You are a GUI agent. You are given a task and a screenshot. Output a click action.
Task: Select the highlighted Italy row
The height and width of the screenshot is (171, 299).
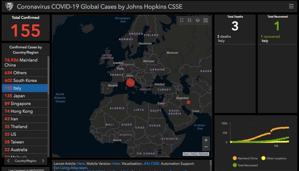click(x=25, y=88)
